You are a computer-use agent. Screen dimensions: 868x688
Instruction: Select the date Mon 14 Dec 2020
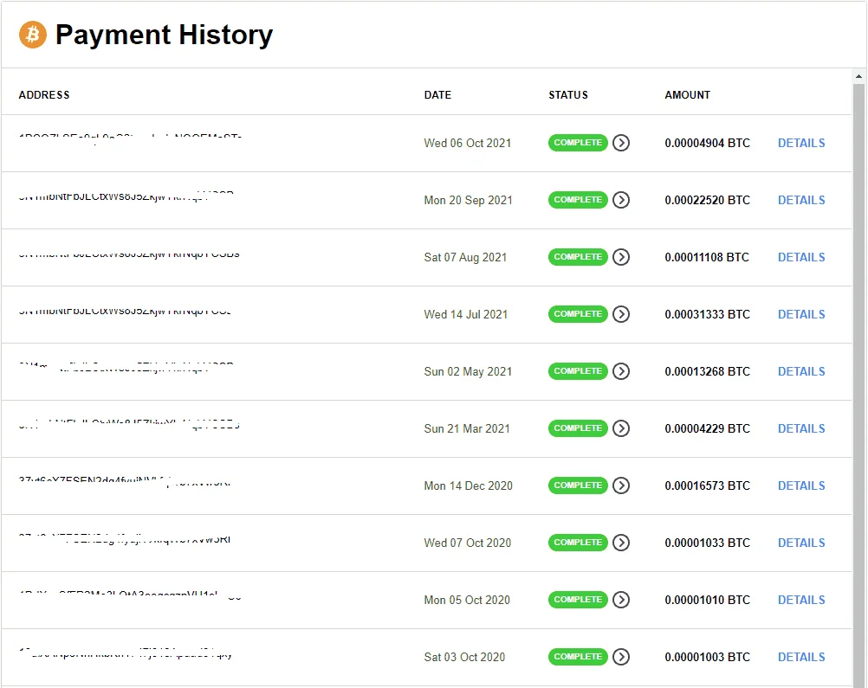point(469,486)
